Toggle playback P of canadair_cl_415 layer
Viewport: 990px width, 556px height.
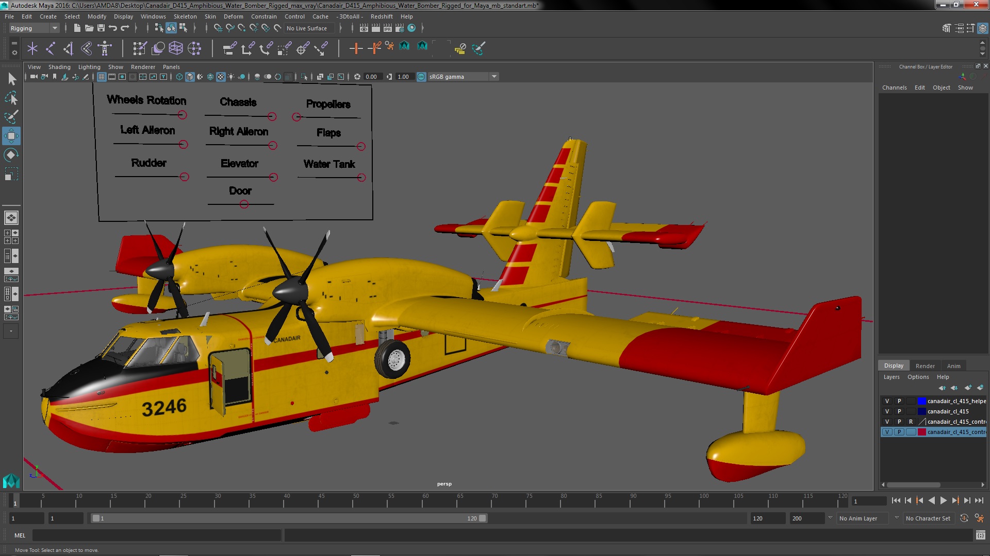pos(899,411)
